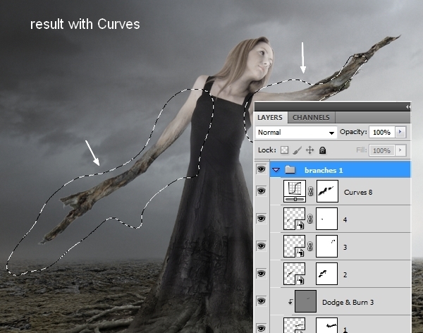The width and height of the screenshot is (423, 333).
Task: Toggle visibility of the branches 1 group
Action: click(262, 170)
